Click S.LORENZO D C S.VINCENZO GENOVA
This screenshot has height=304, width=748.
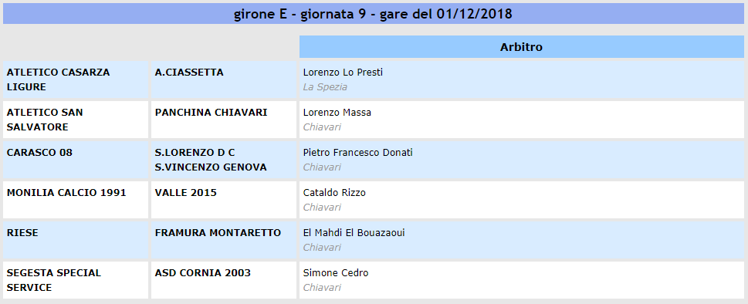click(211, 160)
